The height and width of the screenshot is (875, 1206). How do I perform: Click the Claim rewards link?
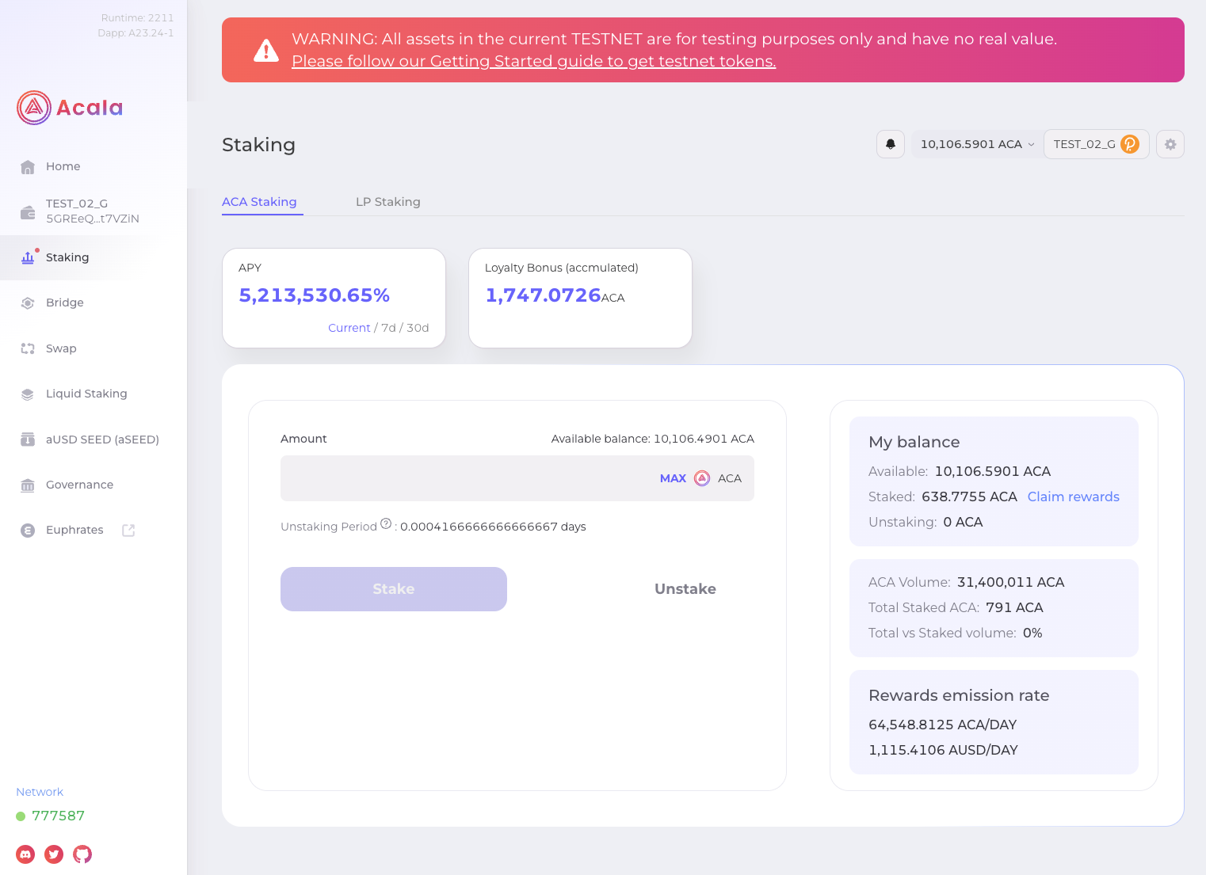(x=1073, y=496)
